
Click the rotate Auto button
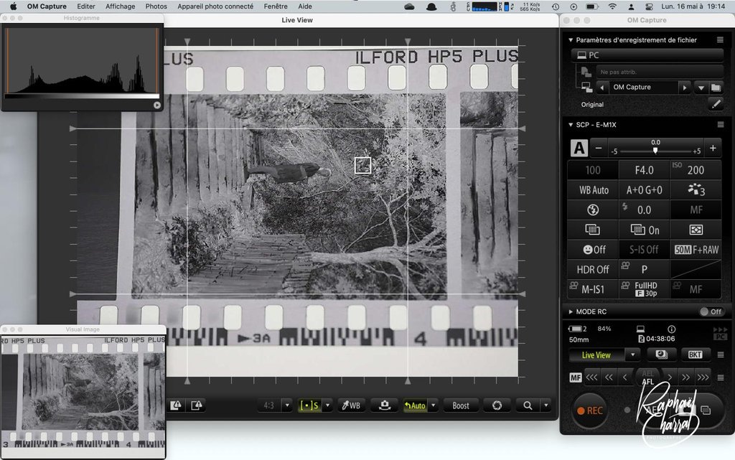click(416, 405)
